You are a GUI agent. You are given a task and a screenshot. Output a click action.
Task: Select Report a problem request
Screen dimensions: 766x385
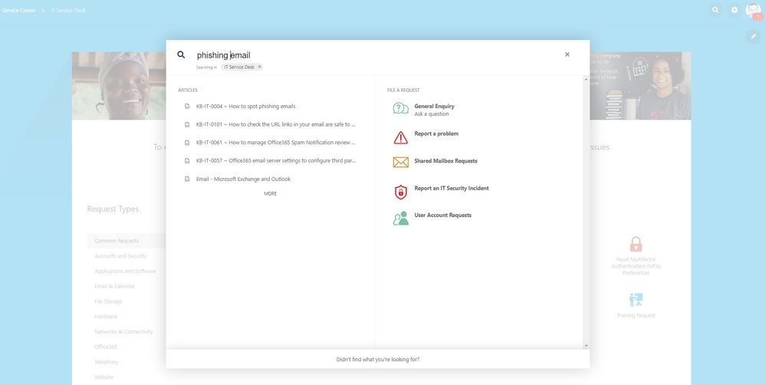[x=436, y=133]
